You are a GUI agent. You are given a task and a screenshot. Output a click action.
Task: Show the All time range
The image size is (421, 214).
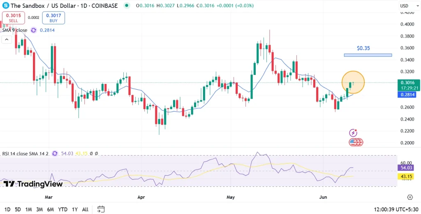(85, 209)
